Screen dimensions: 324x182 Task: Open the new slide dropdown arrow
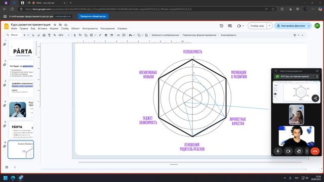(x=28, y=35)
